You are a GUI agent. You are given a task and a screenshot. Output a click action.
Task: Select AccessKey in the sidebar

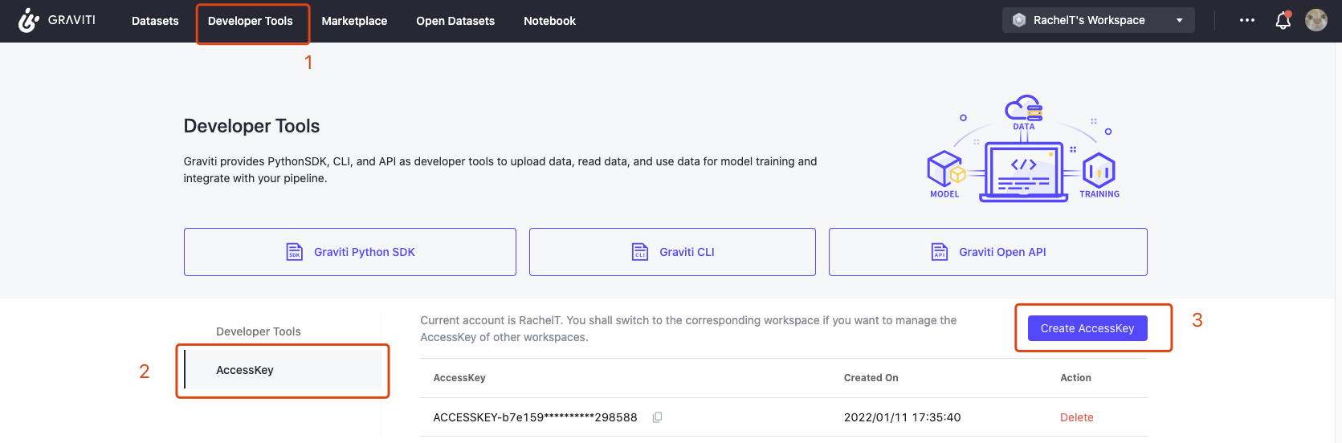283,370
